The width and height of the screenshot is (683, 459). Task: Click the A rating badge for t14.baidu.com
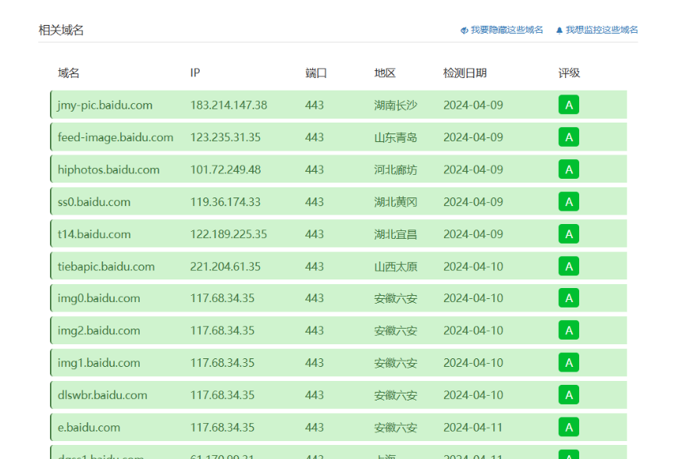(x=569, y=234)
